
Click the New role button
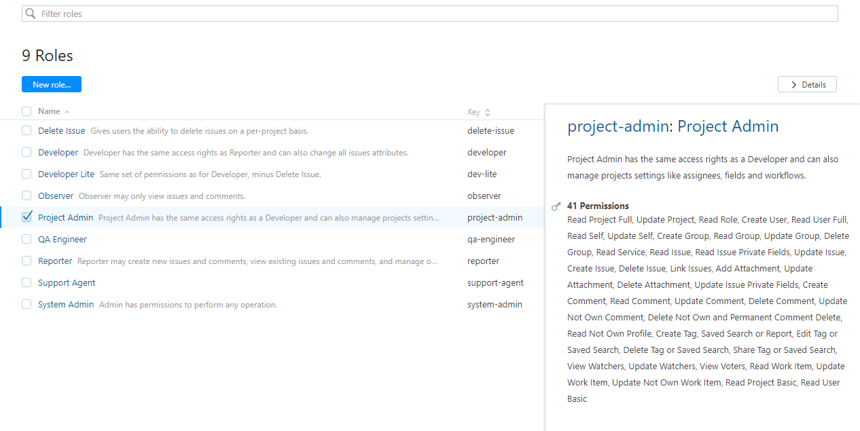[x=52, y=84]
